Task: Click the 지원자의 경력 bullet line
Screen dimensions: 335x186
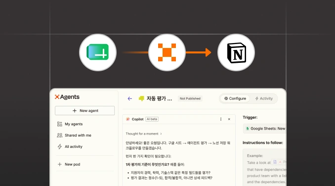Action: (170, 173)
